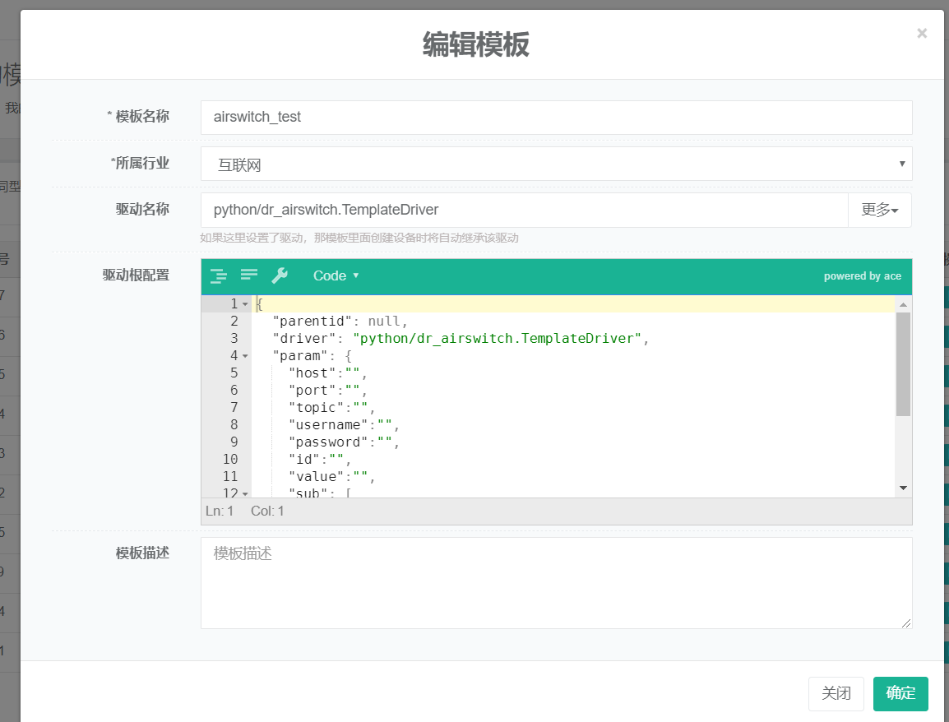
Task: Collapse the fold arrow on line 1
Action: [245, 304]
